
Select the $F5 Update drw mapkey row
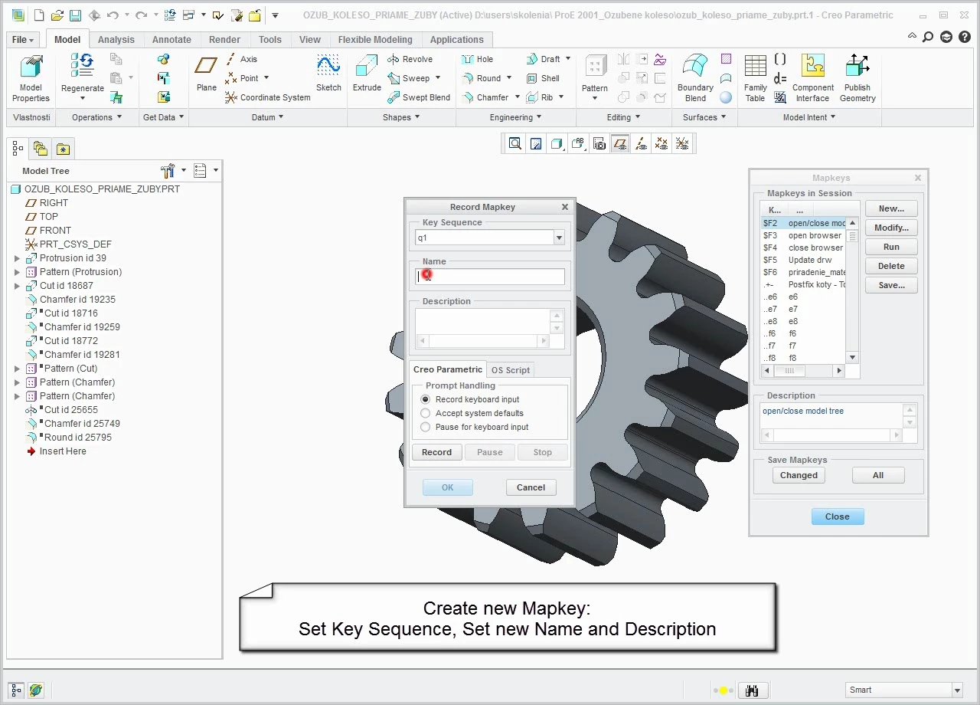click(804, 260)
